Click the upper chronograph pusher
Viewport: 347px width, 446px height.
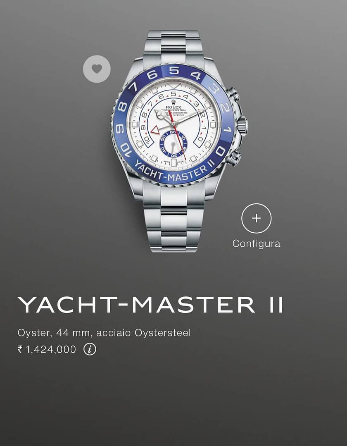click(233, 94)
